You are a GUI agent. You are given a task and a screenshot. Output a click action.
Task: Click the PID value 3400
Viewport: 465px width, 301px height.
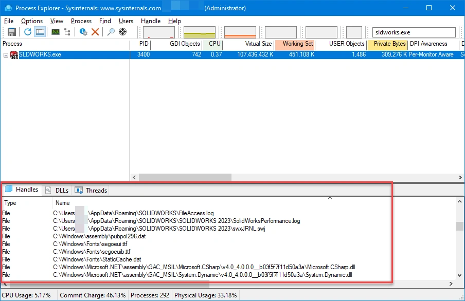[x=144, y=54]
